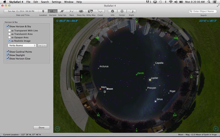Screen dimensions: 220x137
Task: Open the Solar Sys settings icon
Action: [x=62, y=11]
